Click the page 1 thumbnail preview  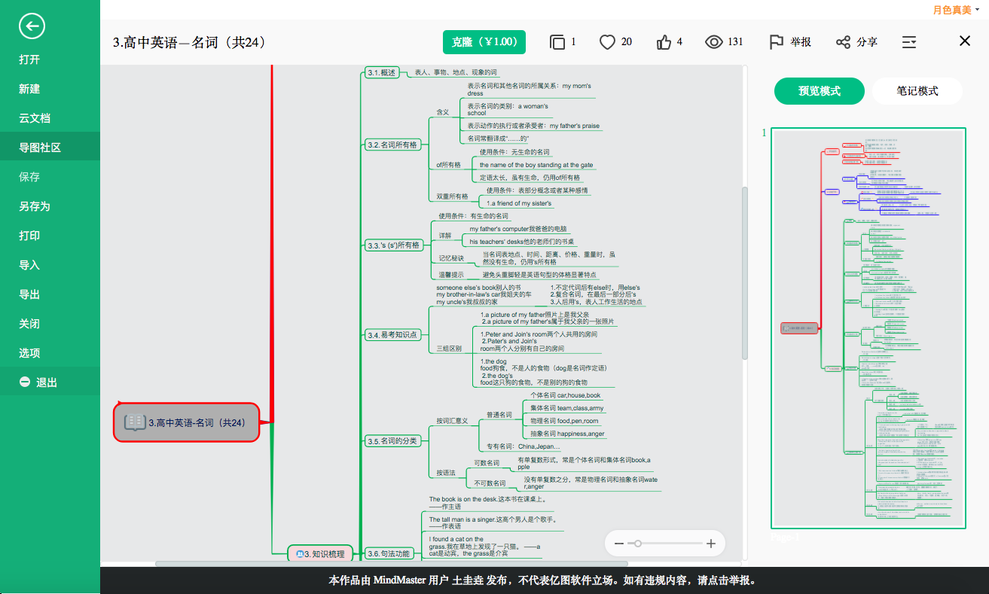tap(868, 328)
